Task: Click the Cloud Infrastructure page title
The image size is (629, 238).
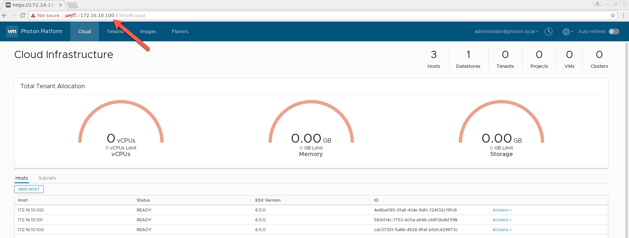Action: click(64, 54)
